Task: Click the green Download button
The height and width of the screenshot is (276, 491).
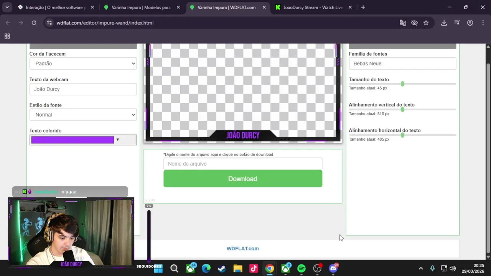Action: click(243, 179)
